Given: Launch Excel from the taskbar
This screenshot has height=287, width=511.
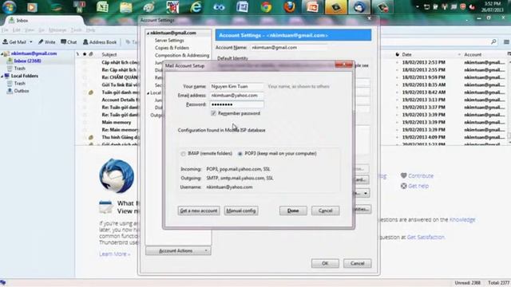Looking at the screenshot, I should pos(102,7).
